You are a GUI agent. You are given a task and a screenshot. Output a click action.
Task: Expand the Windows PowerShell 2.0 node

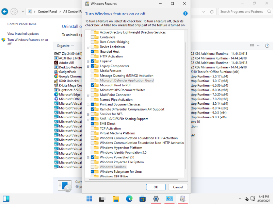[x=88, y=157]
